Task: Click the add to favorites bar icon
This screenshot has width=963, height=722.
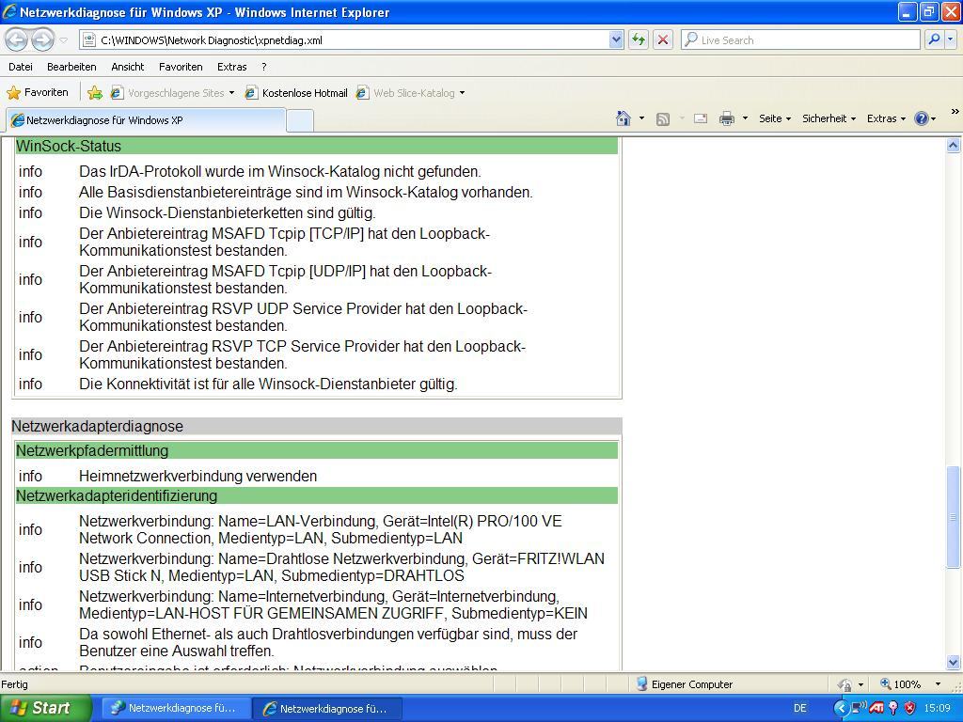Action: pos(95,93)
